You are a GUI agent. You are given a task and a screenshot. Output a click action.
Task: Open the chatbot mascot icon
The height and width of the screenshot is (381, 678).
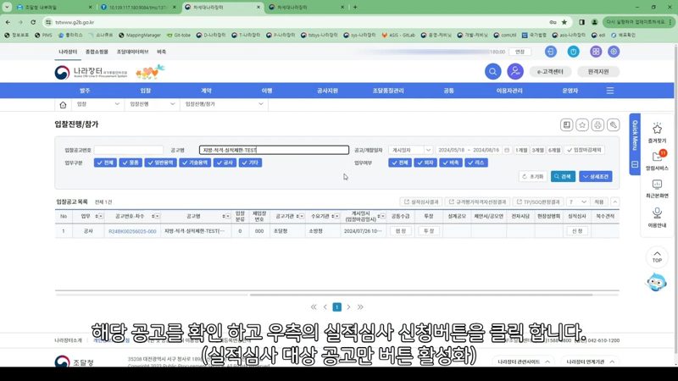tap(656, 282)
